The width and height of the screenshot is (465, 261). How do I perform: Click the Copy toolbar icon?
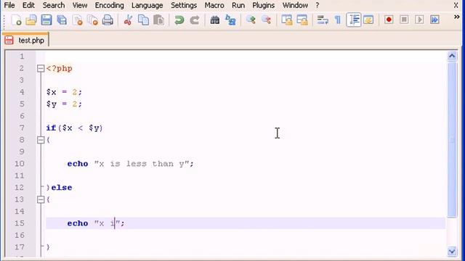[144, 20]
